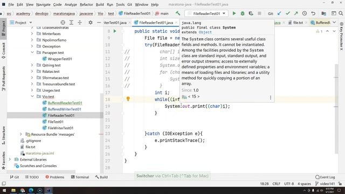Go to previous highlighted error arrow
Image resolution: width=345 pixels, height=194 pixels.
coord(327,31)
